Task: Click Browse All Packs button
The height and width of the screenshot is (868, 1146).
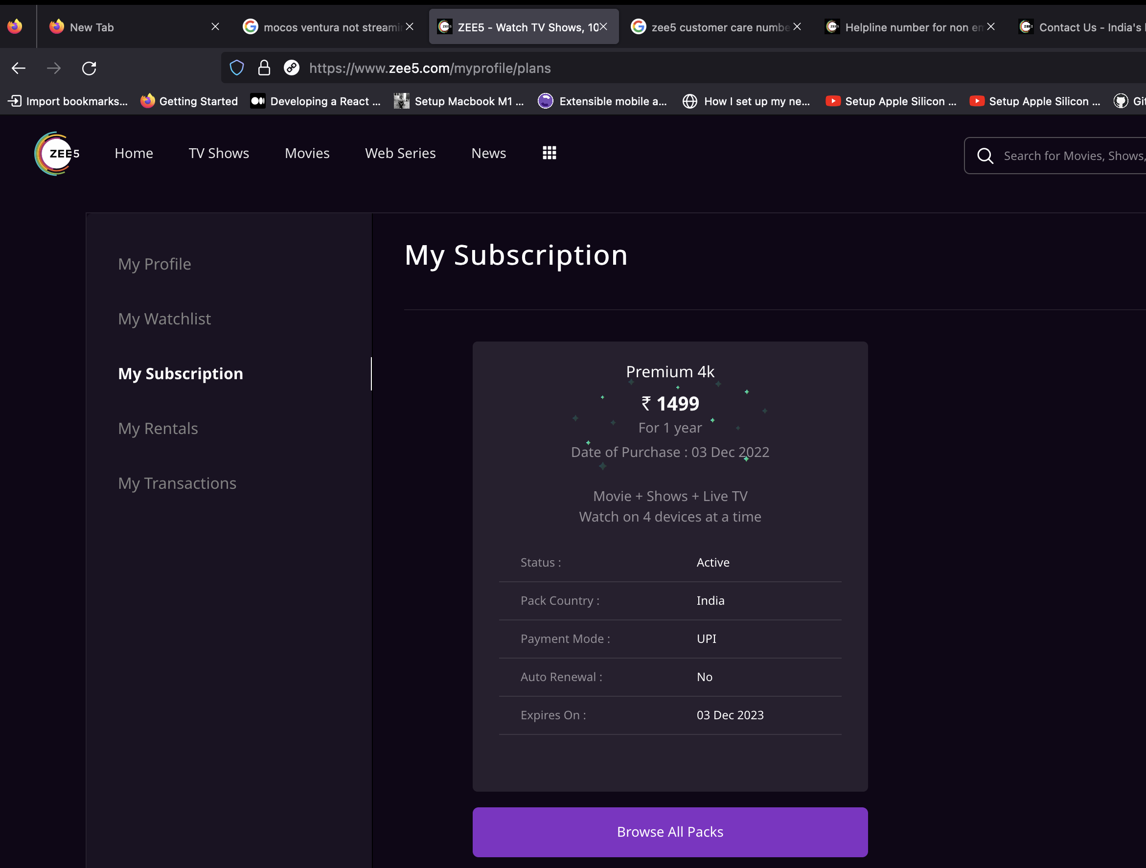Action: point(670,832)
